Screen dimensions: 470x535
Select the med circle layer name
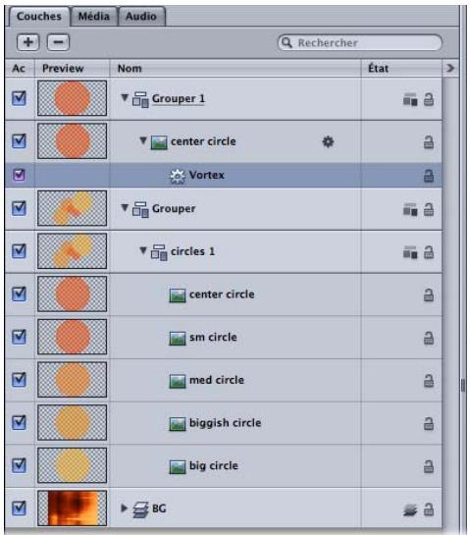tap(217, 380)
